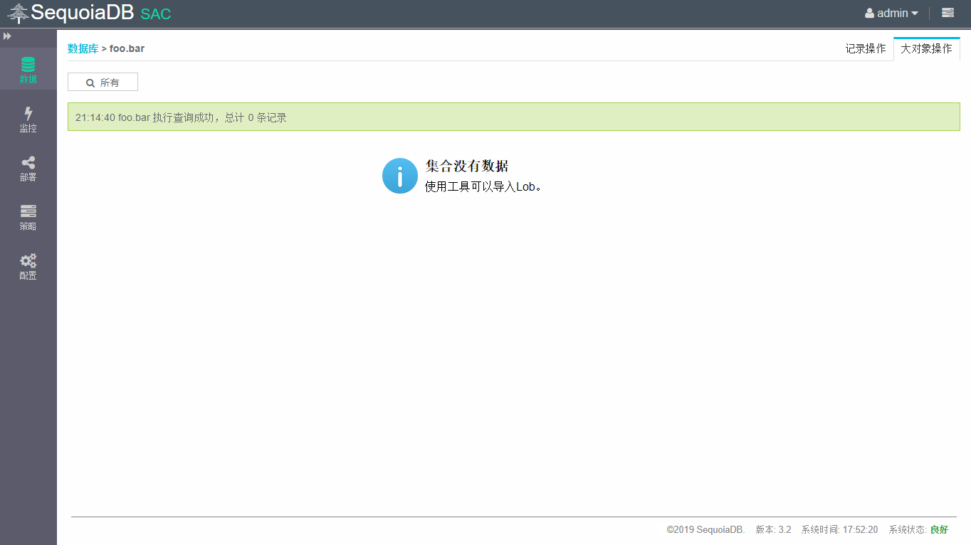Open the top-right list menu icon
This screenshot has width=971, height=545.
point(948,13)
